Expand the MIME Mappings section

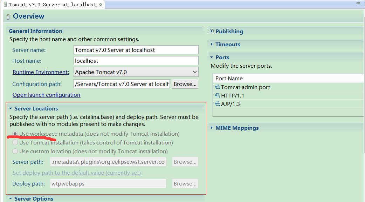211,128
